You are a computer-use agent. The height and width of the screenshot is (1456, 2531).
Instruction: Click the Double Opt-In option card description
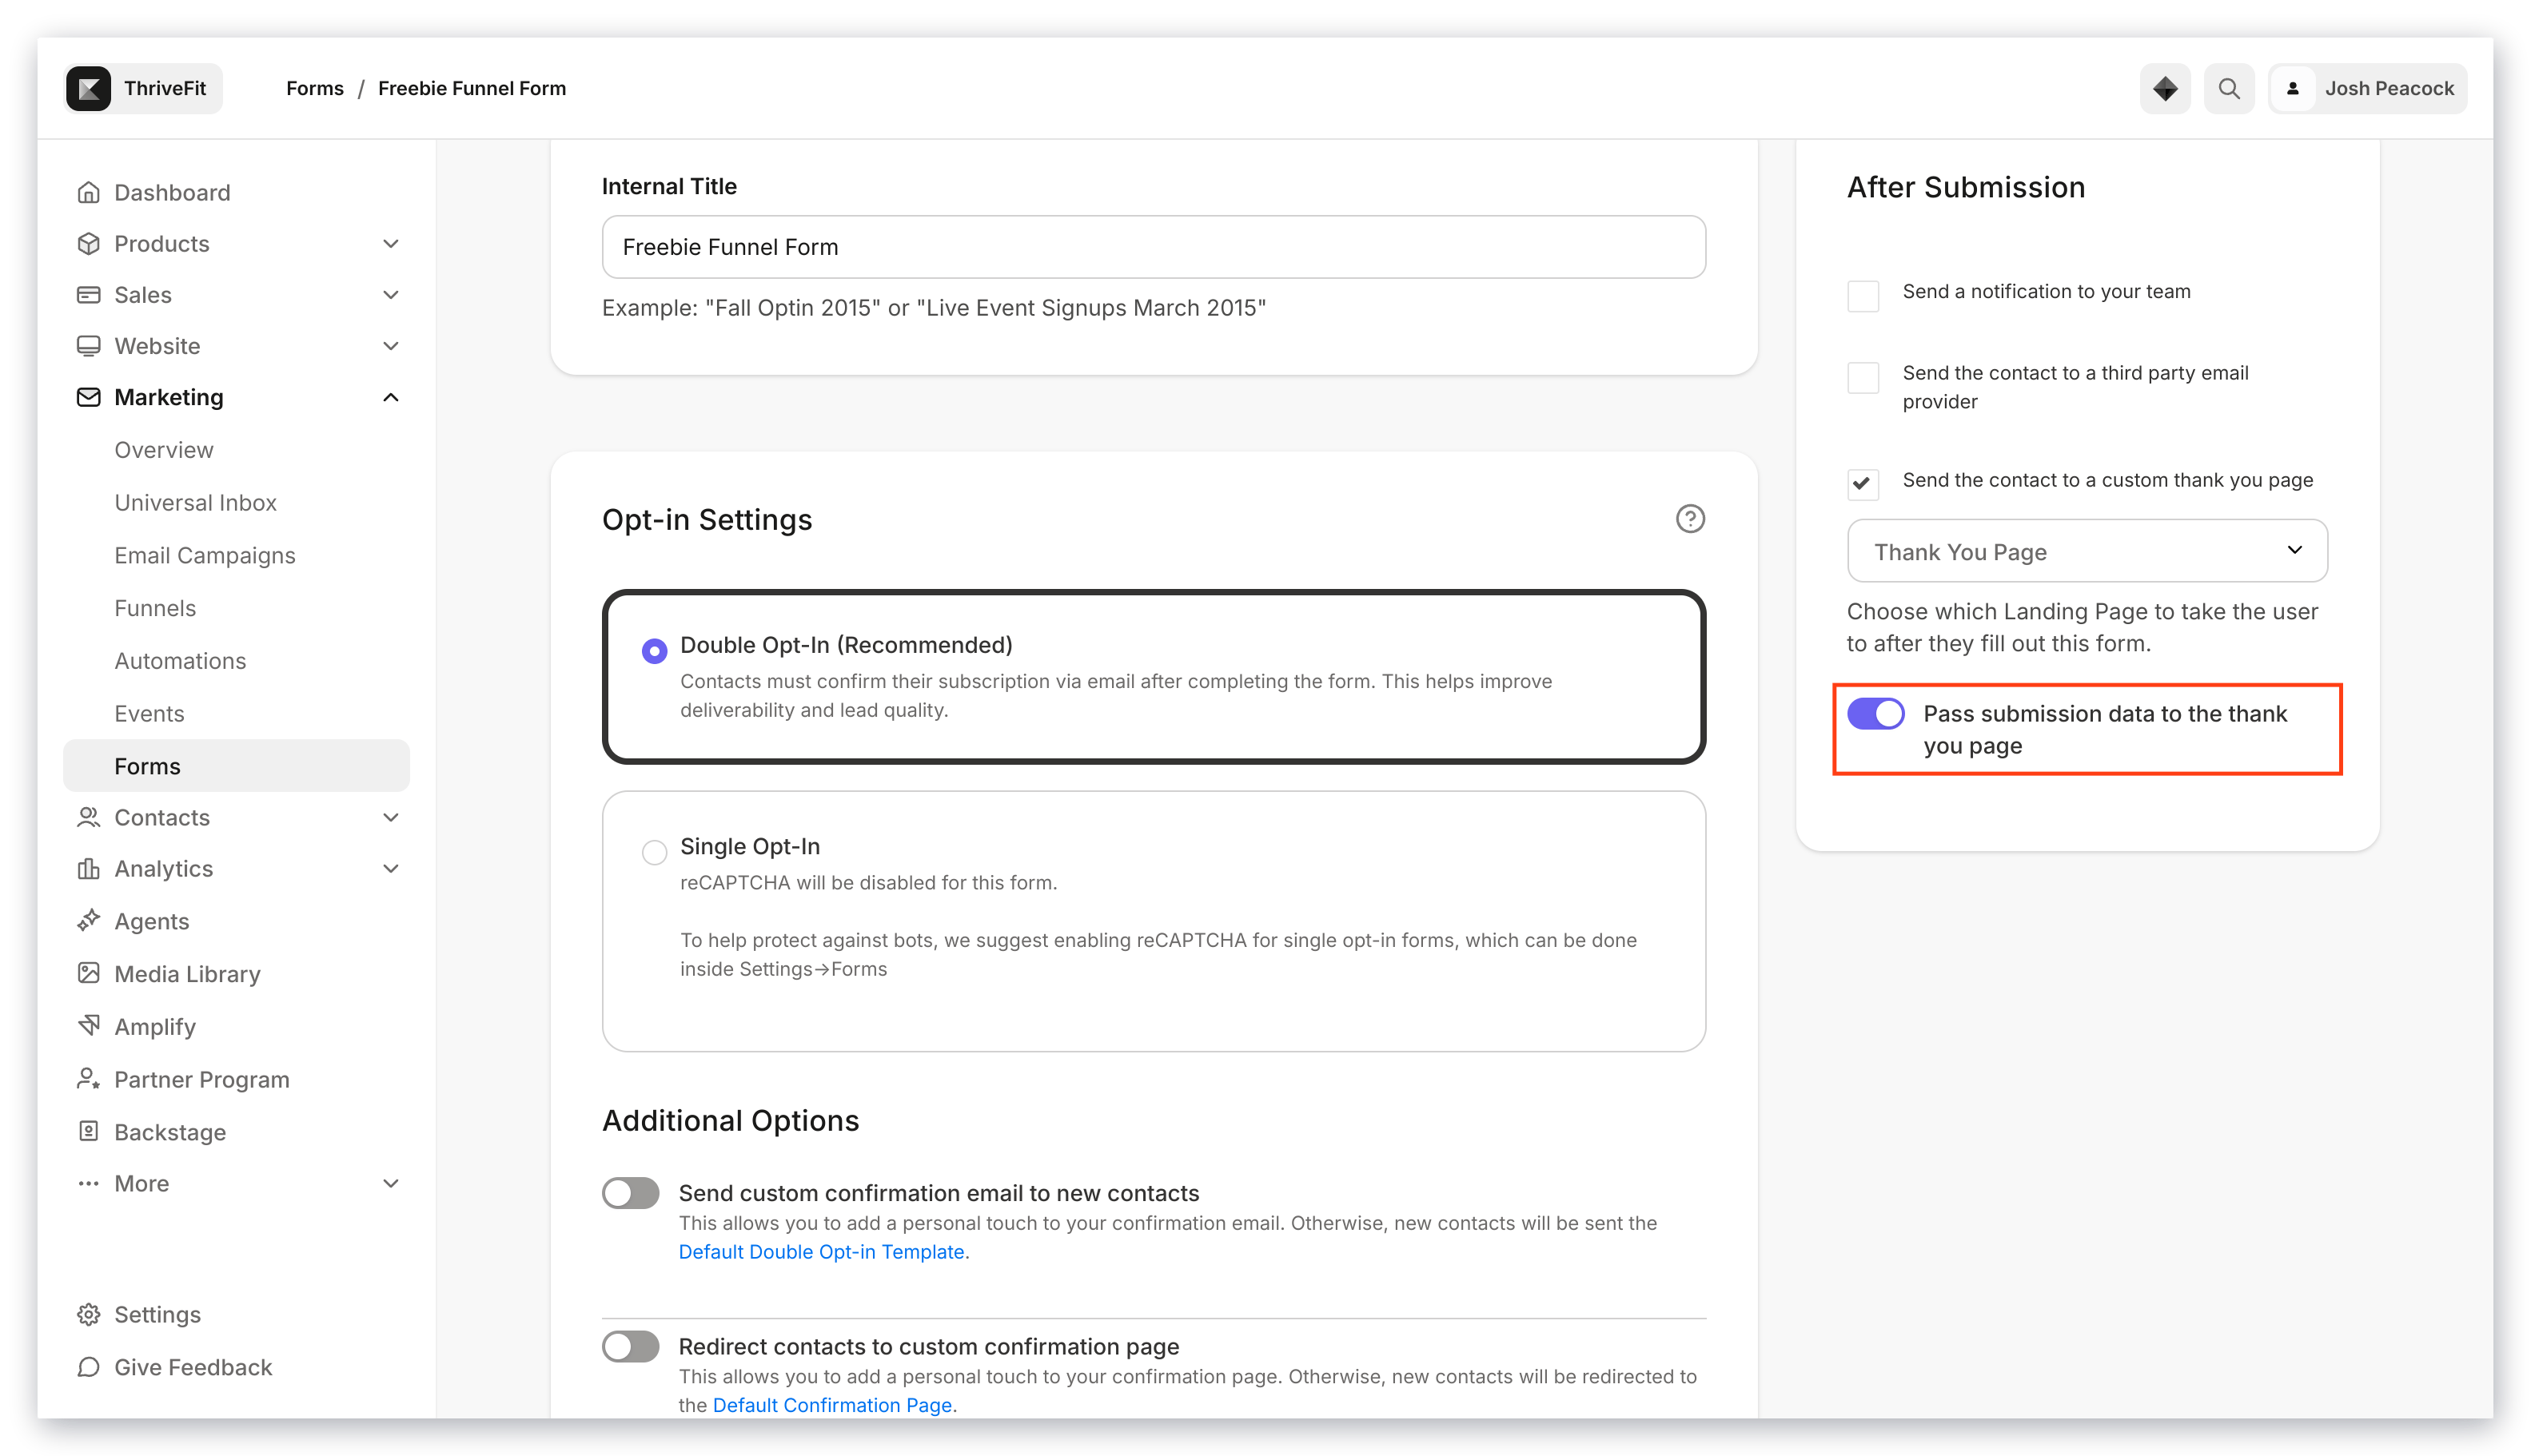point(1117,695)
